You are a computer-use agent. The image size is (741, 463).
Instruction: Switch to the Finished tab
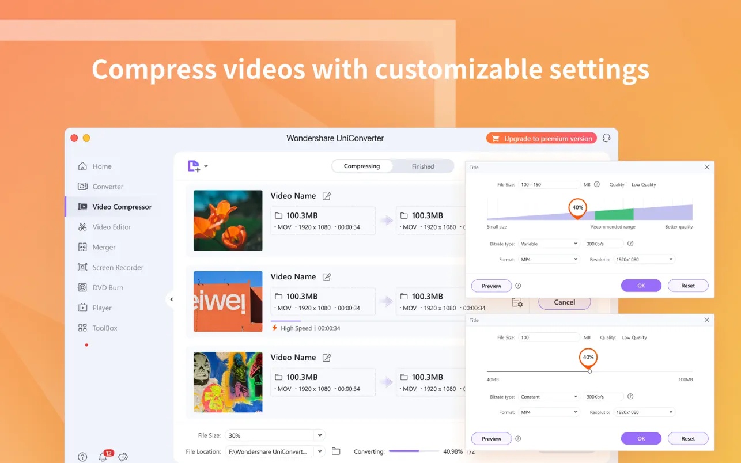(x=423, y=166)
